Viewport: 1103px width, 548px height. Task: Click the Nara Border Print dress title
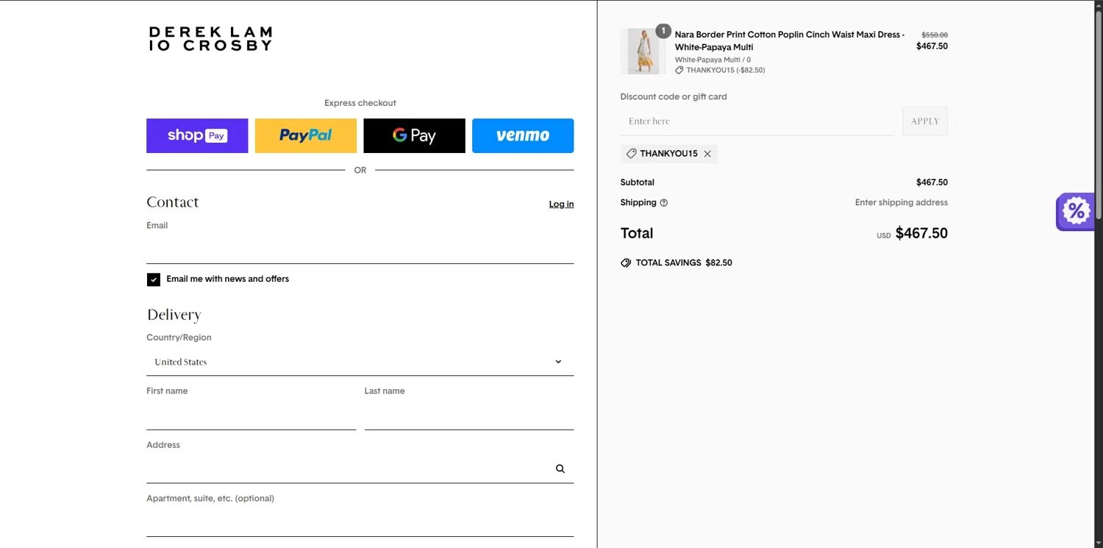pyautogui.click(x=790, y=40)
